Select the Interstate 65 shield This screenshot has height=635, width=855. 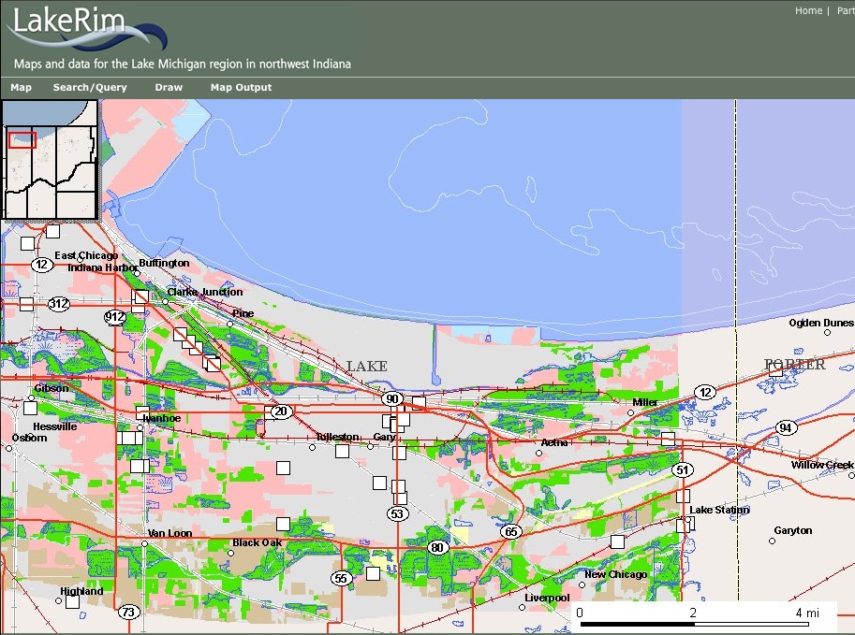click(x=511, y=529)
